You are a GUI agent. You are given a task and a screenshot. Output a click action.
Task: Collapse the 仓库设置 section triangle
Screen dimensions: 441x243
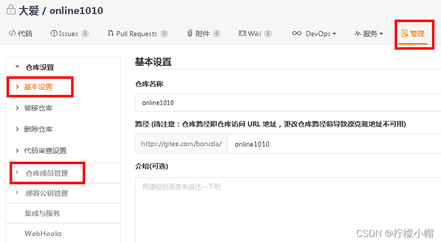tap(17, 67)
